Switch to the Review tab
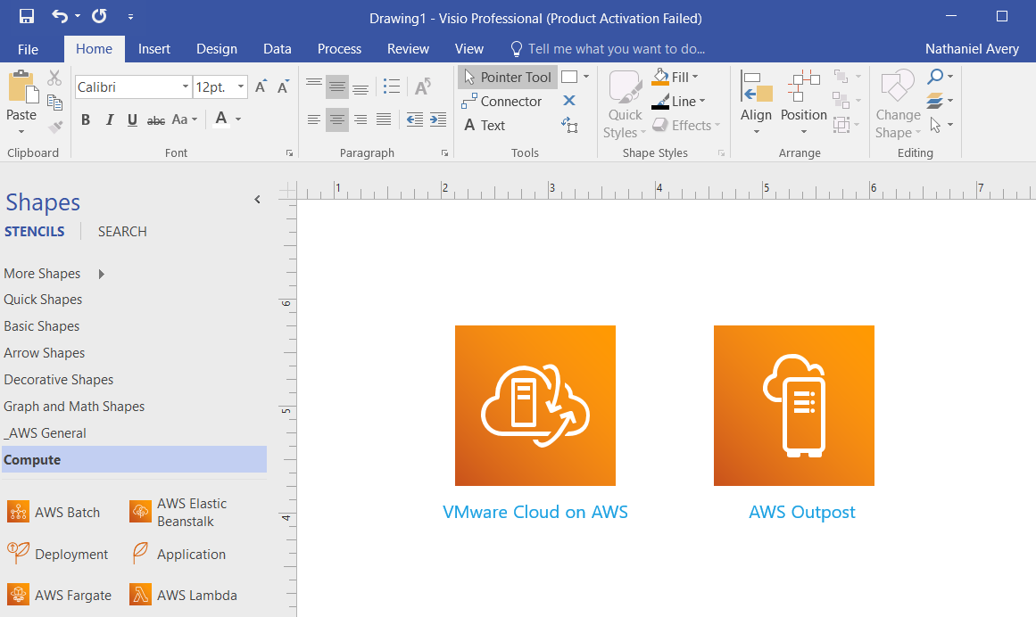 tap(408, 49)
